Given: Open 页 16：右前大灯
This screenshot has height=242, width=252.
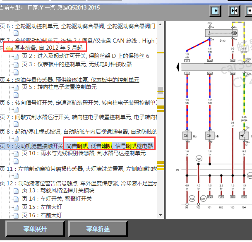Looking at the screenshot, I should point(42,215).
